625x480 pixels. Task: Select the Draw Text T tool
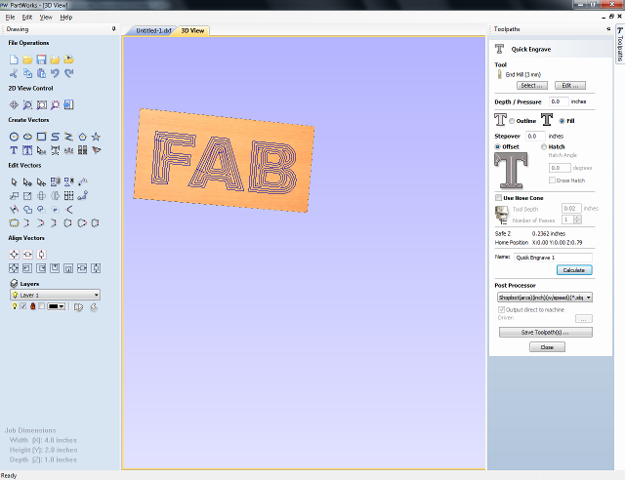pyautogui.click(x=14, y=150)
